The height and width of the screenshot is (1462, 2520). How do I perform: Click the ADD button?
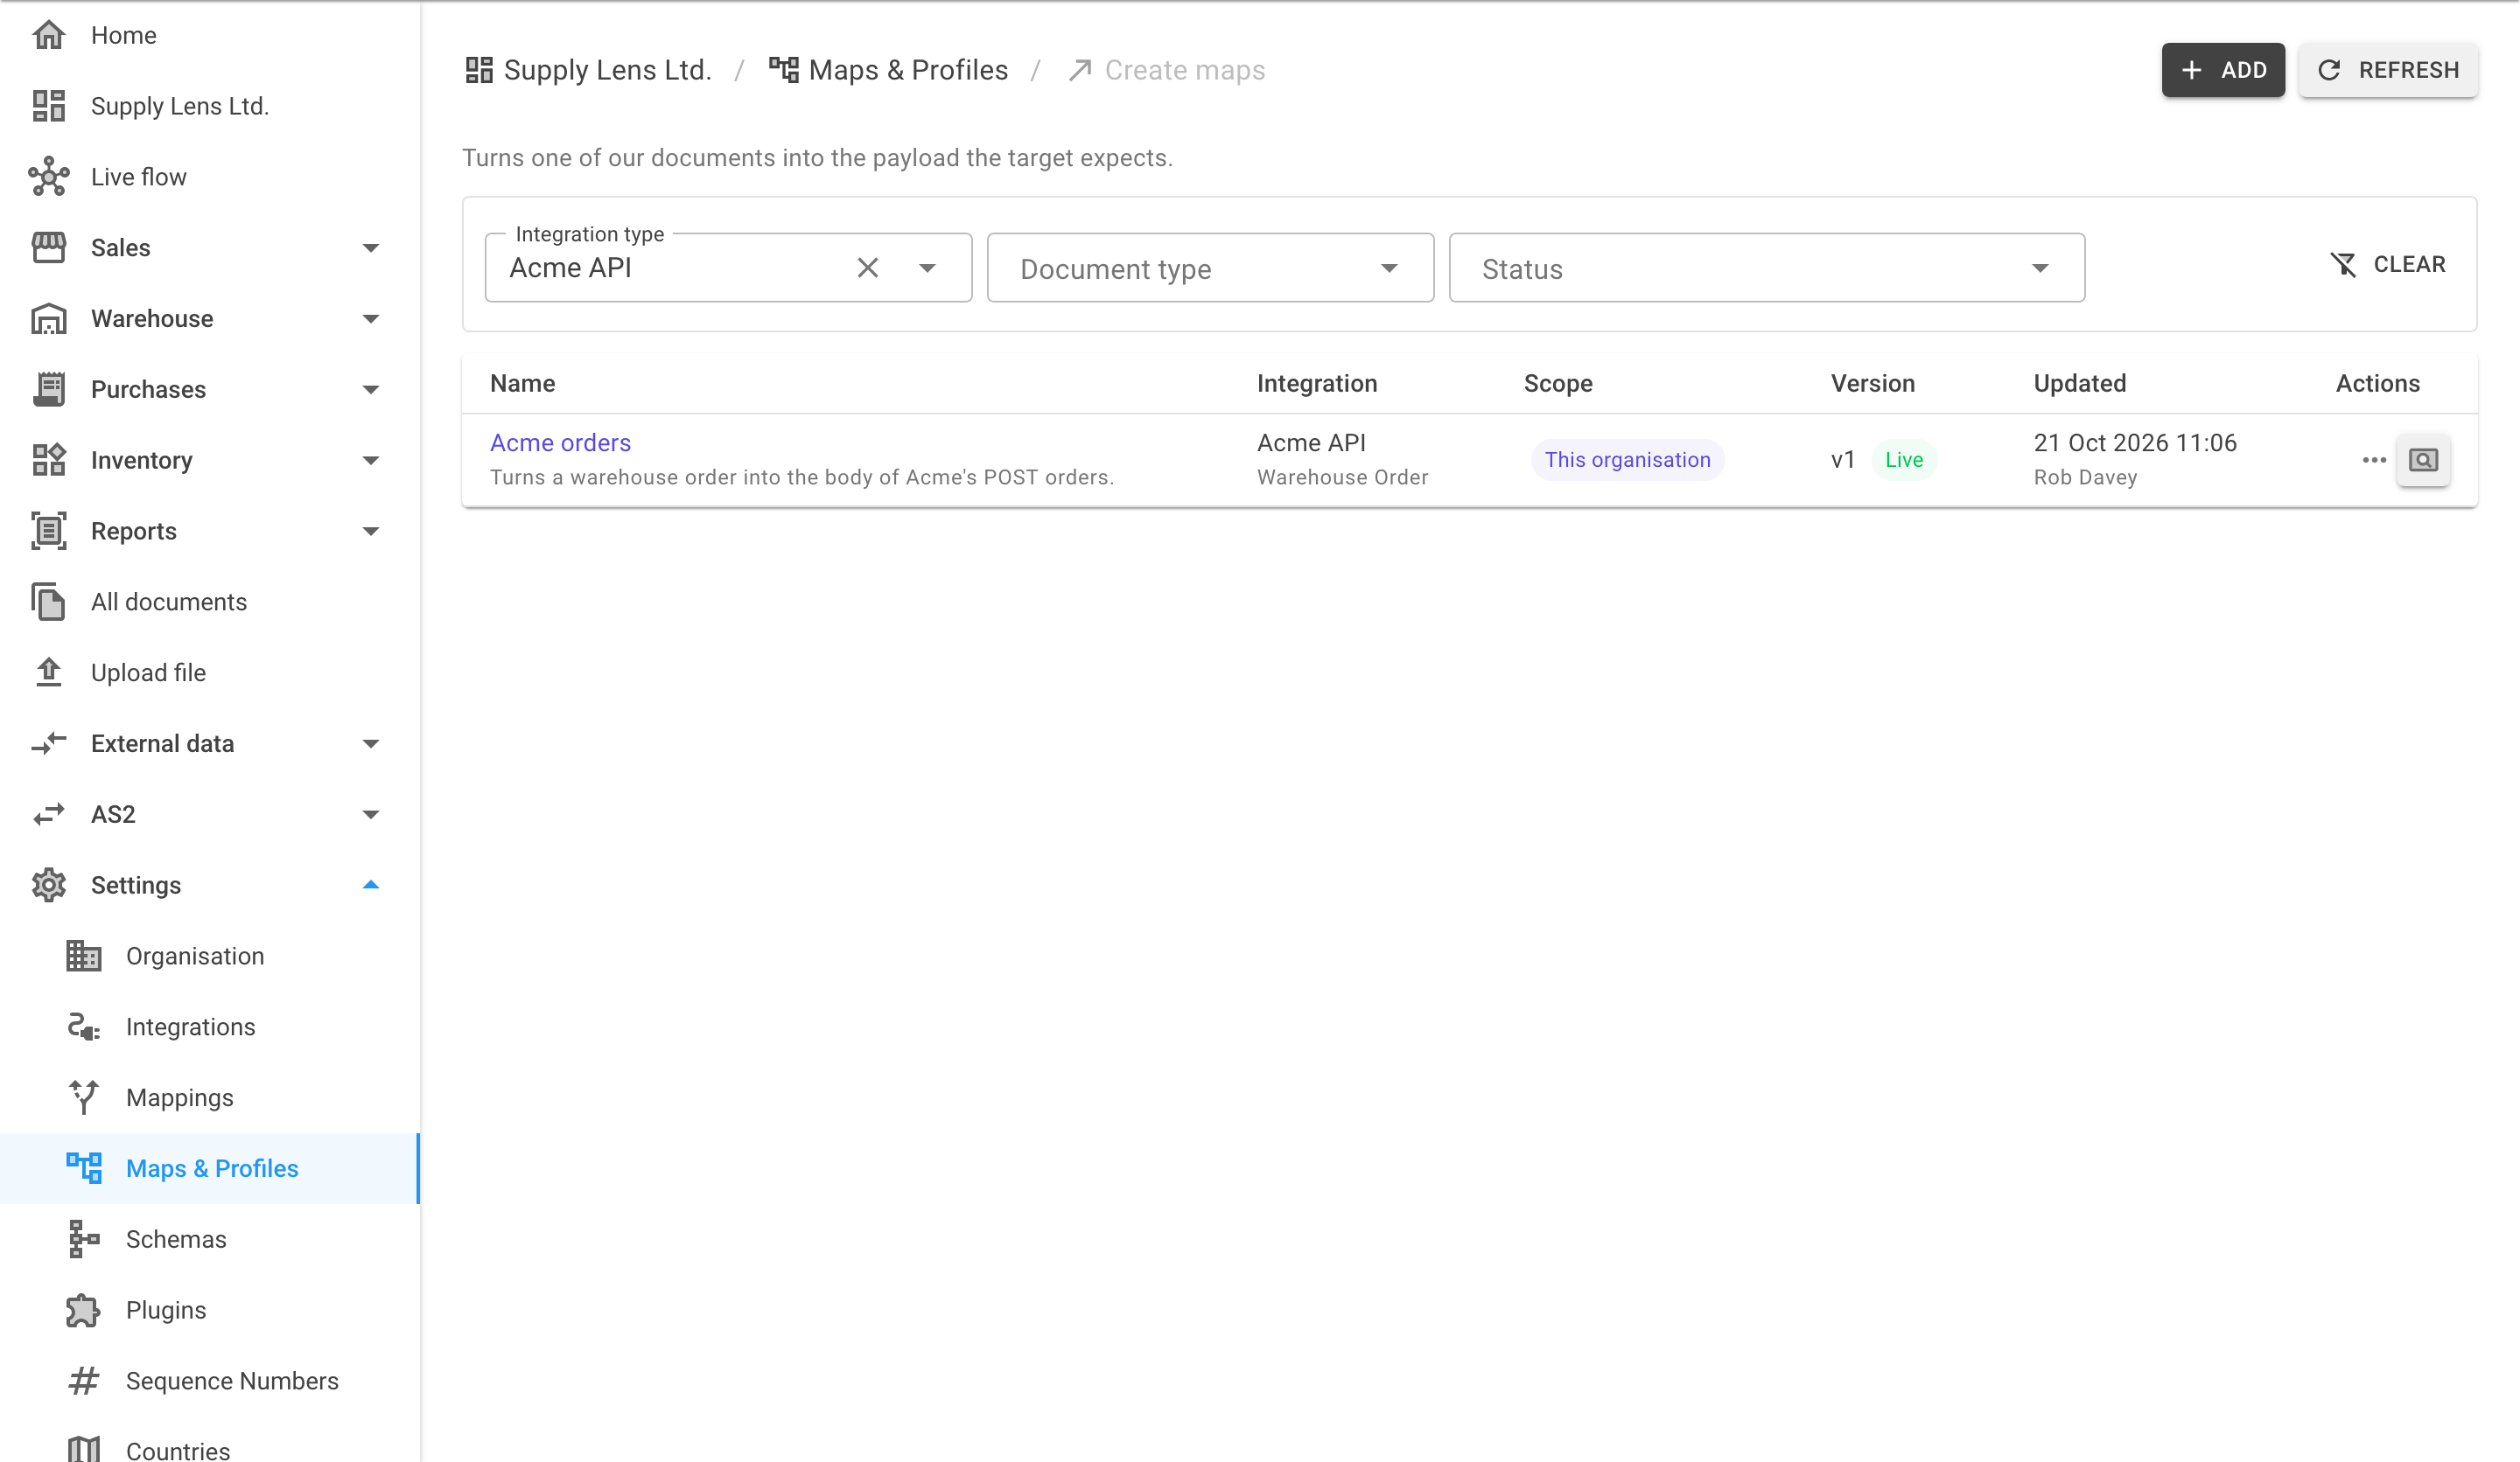coord(2222,70)
